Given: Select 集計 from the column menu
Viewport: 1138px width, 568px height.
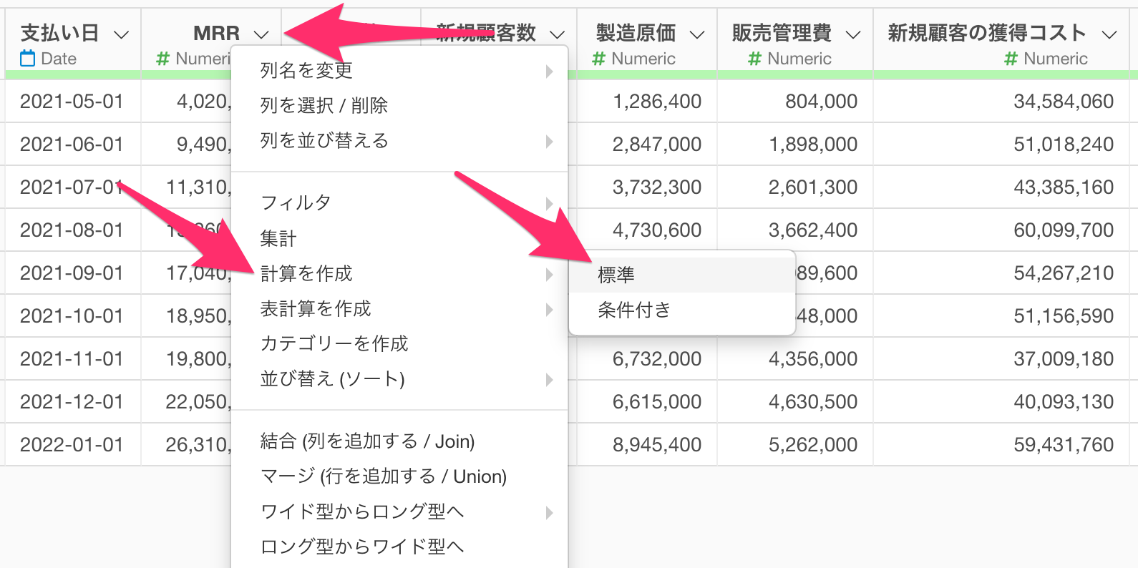Looking at the screenshot, I should click(x=278, y=238).
